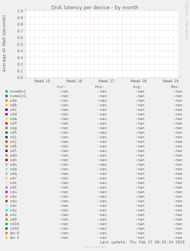Click the blue zd32 color swatch

6,229
